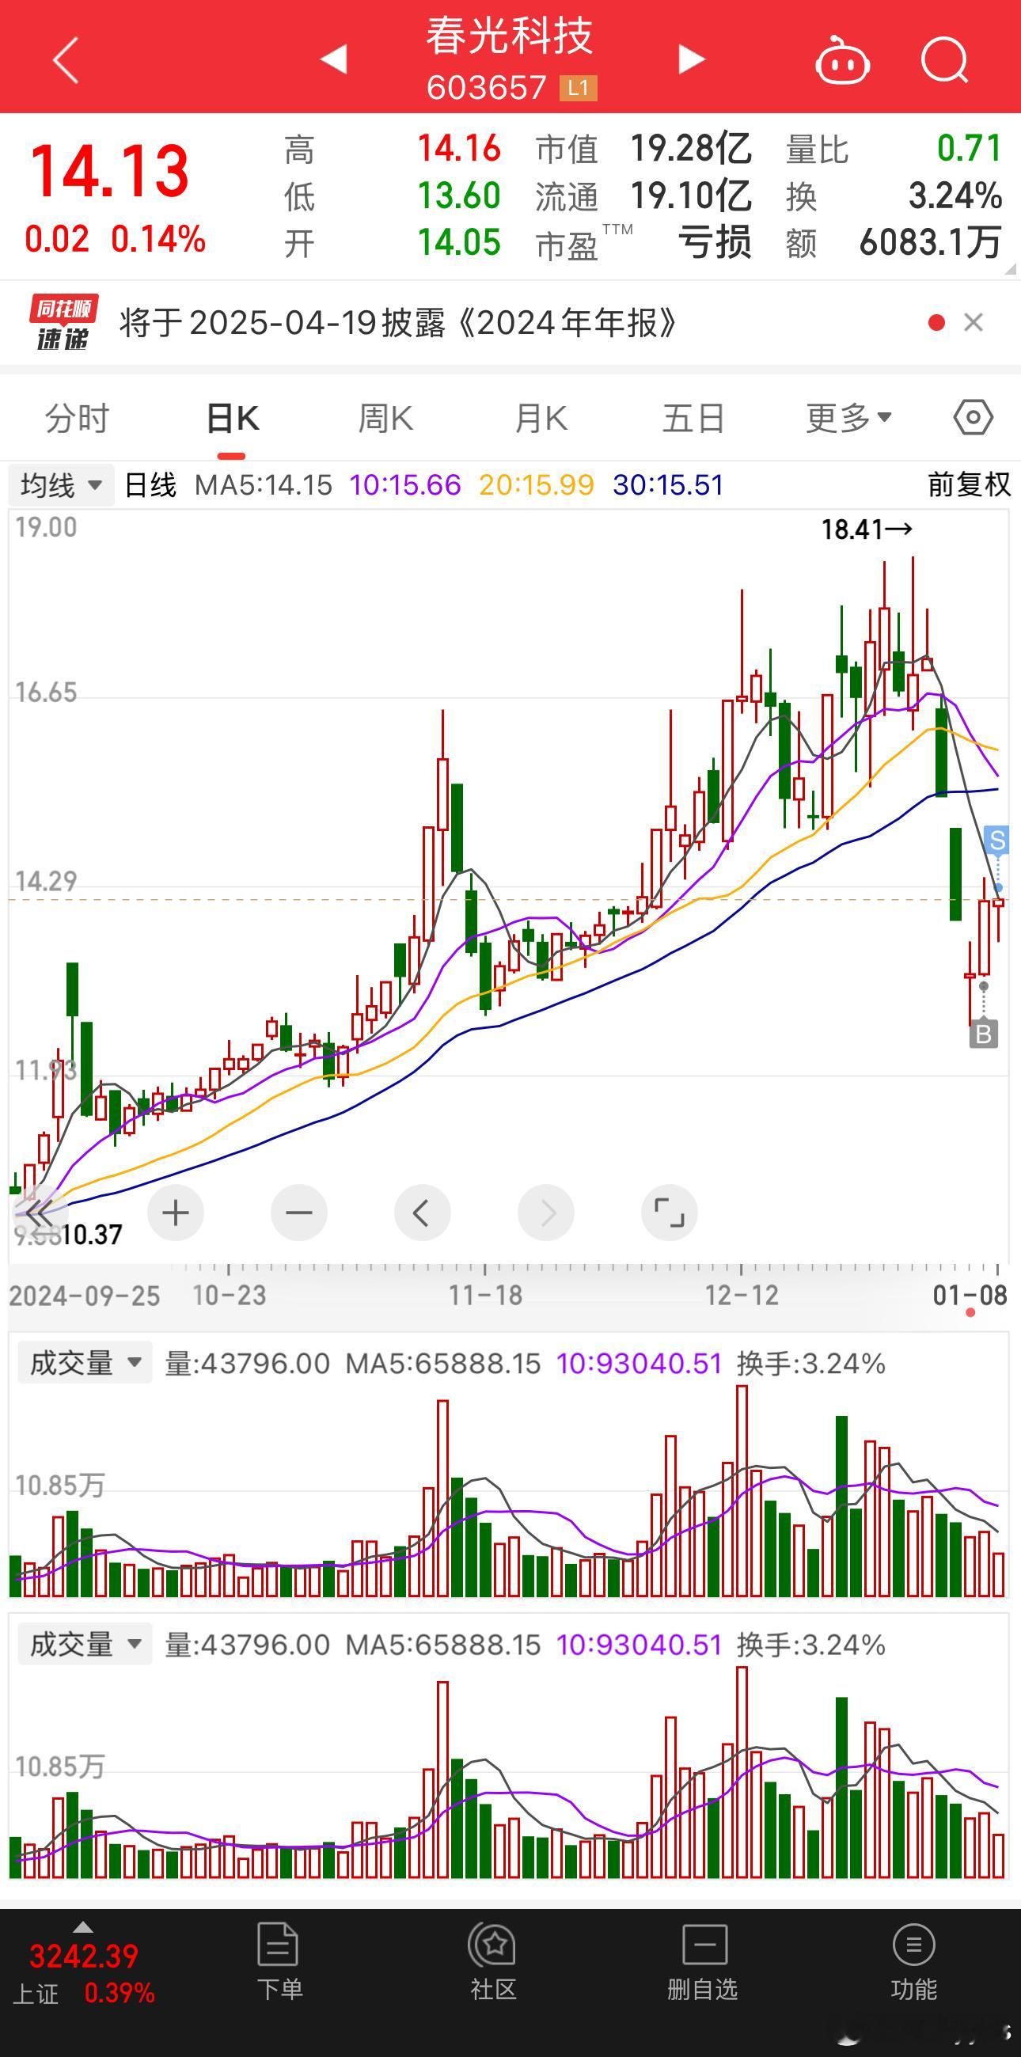The image size is (1021, 2057).
Task: Open the 同花顺速递 logo
Action: [63, 323]
